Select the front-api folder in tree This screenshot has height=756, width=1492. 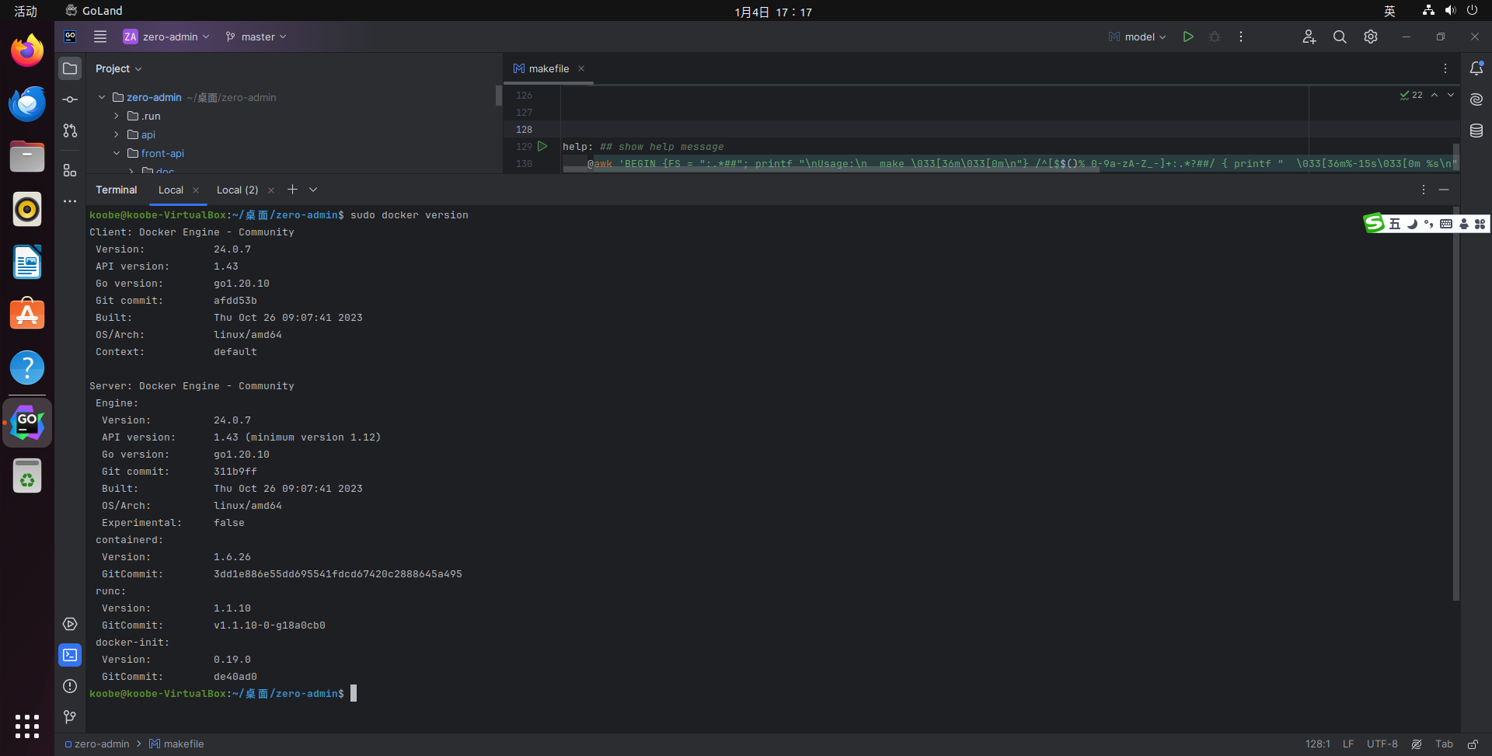click(x=162, y=153)
